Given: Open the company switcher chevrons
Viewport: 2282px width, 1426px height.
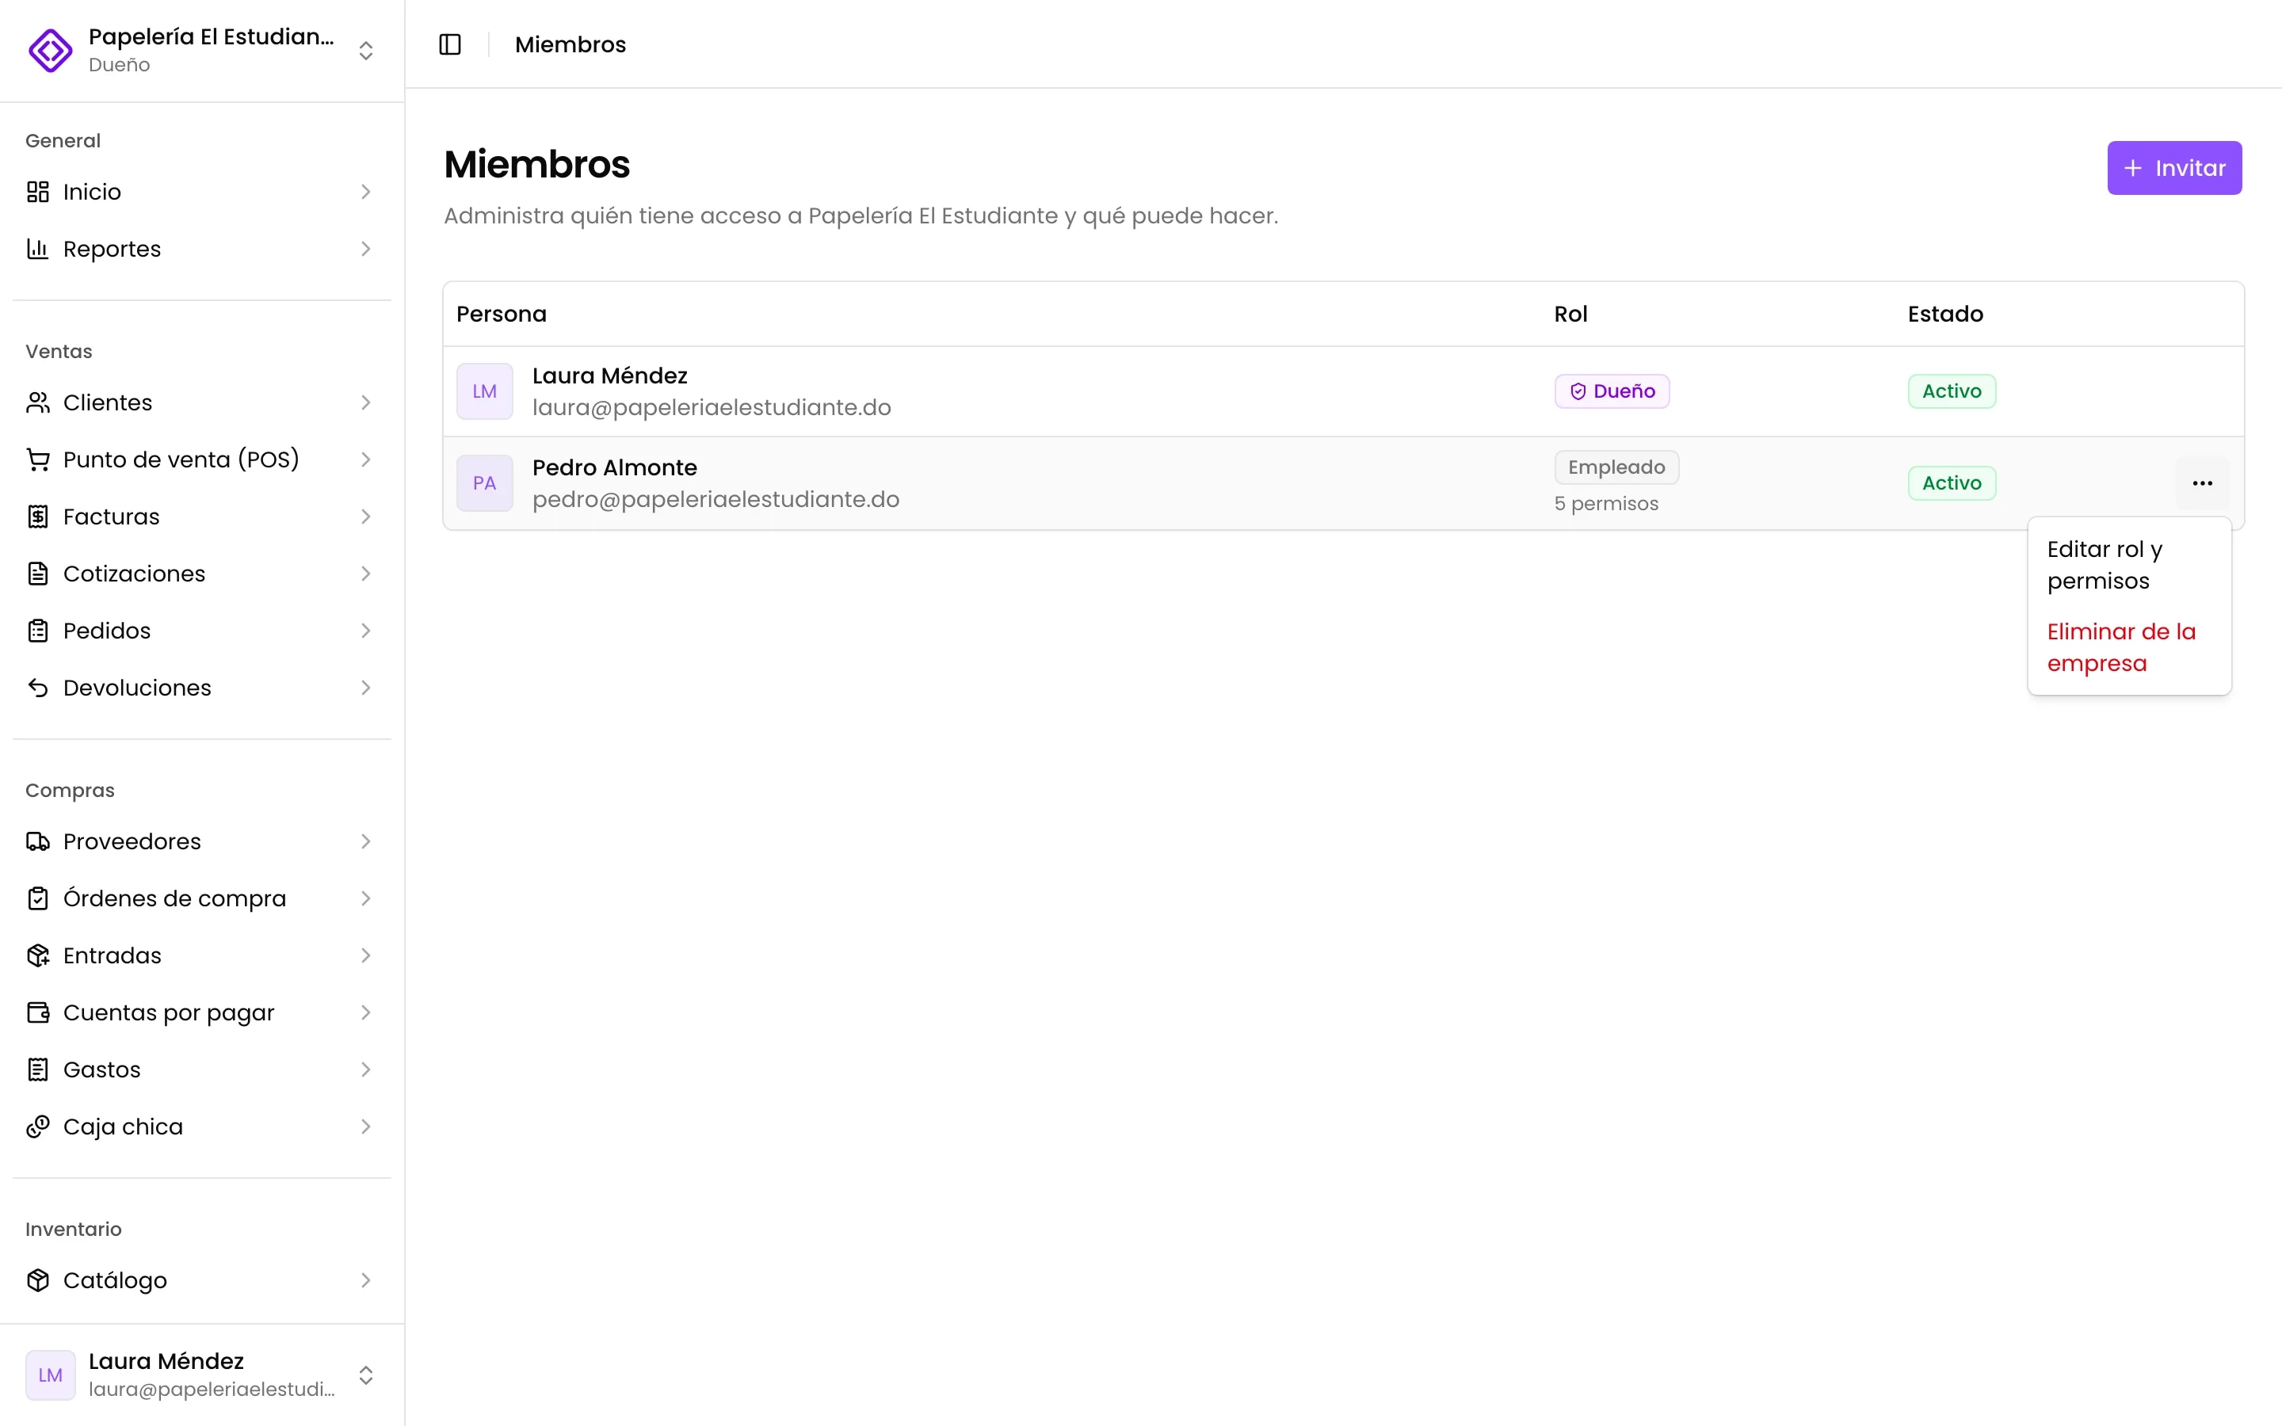Looking at the screenshot, I should pyautogui.click(x=366, y=50).
